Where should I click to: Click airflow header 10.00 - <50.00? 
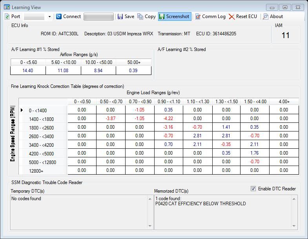tap(98, 62)
